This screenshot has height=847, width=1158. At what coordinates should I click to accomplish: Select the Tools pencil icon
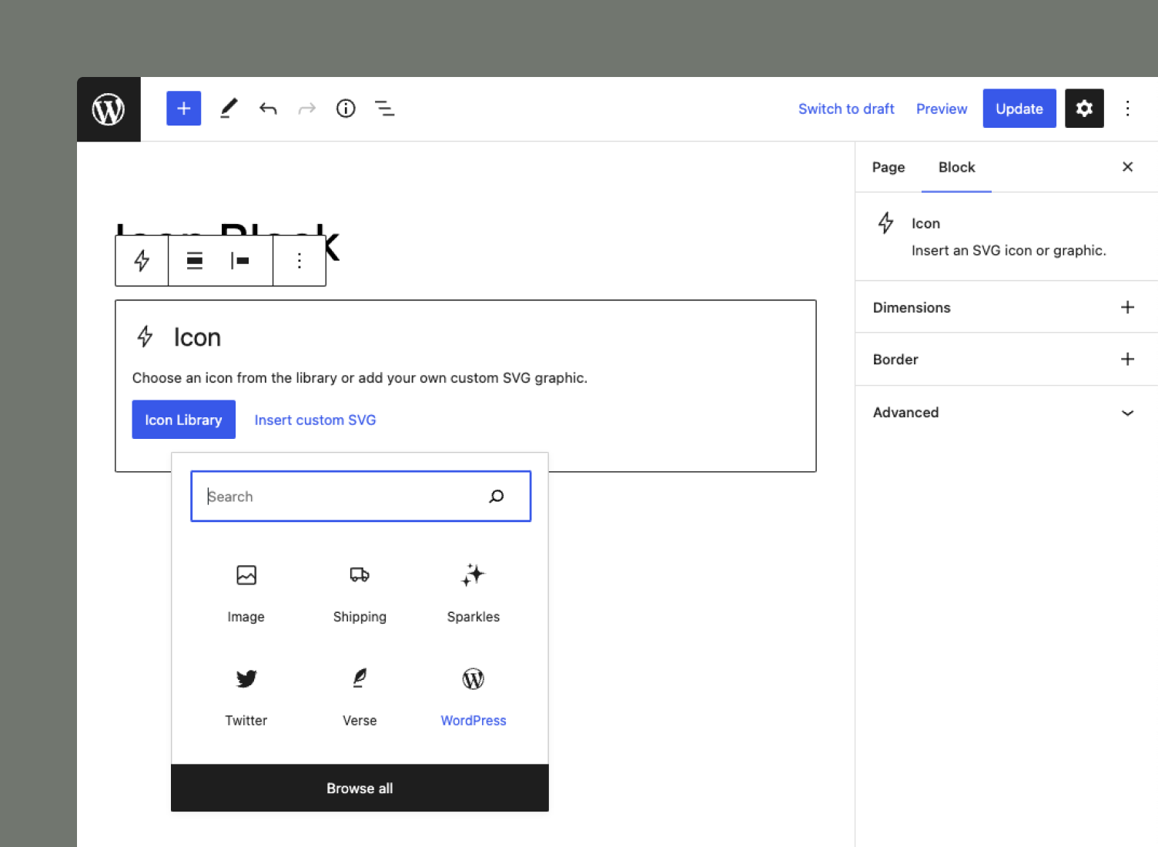click(229, 109)
